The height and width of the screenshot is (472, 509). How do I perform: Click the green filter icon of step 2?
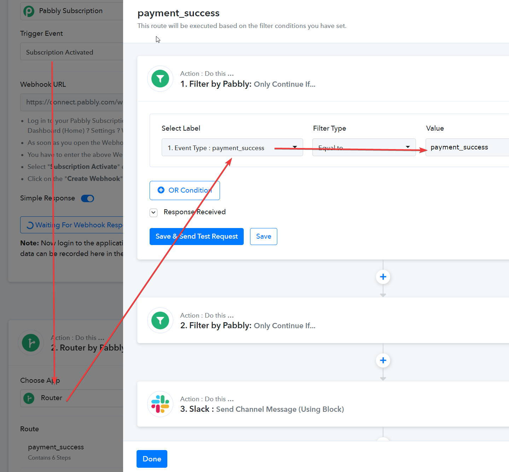coord(160,320)
